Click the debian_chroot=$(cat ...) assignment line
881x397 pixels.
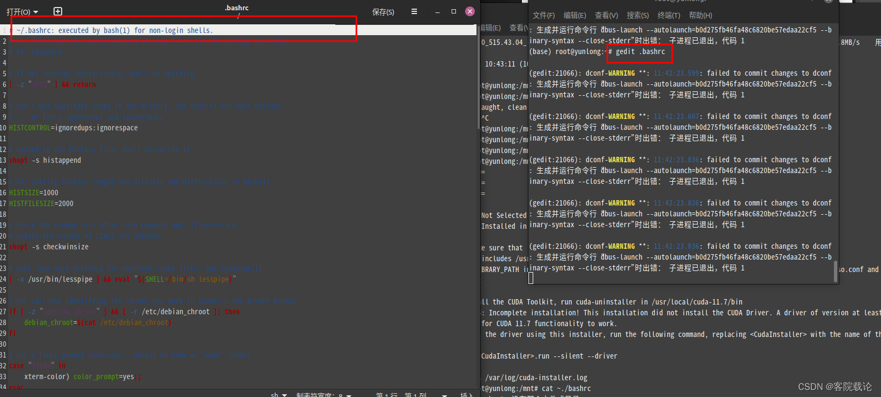pos(98,322)
